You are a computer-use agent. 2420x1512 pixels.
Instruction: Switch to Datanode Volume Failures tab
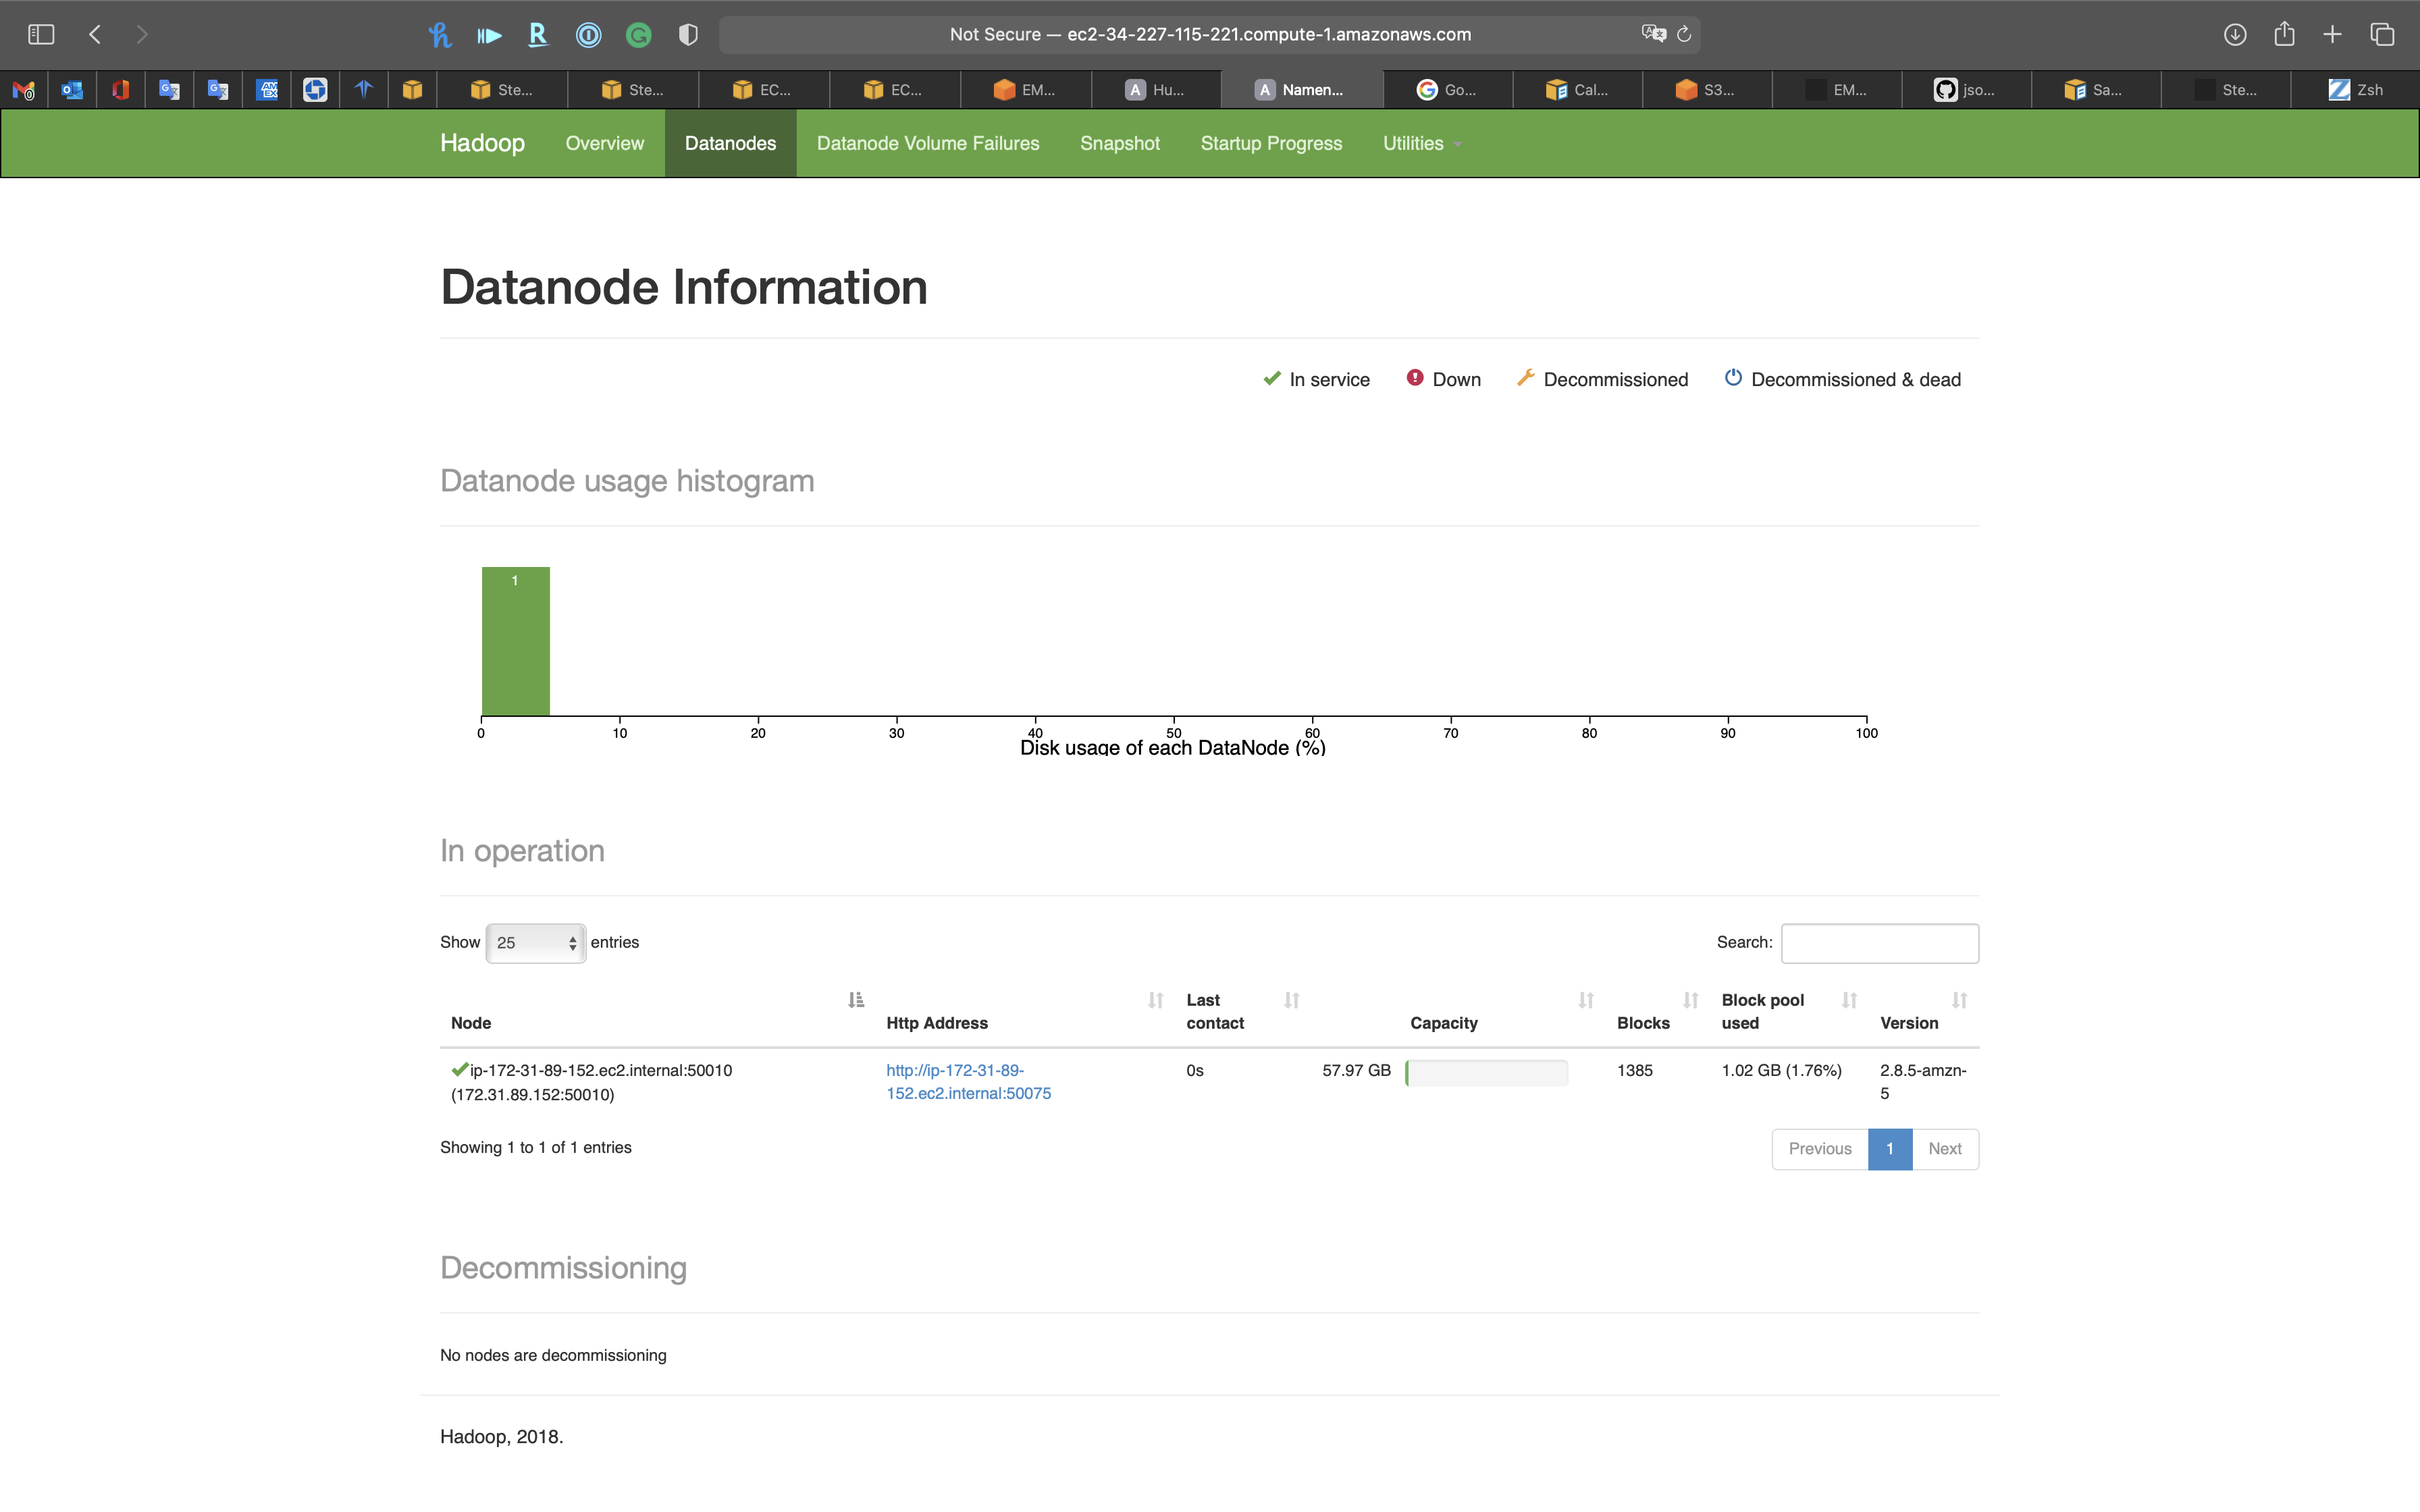(927, 143)
